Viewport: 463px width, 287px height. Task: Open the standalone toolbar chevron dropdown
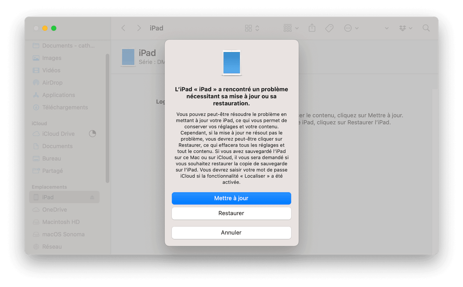pyautogui.click(x=387, y=28)
